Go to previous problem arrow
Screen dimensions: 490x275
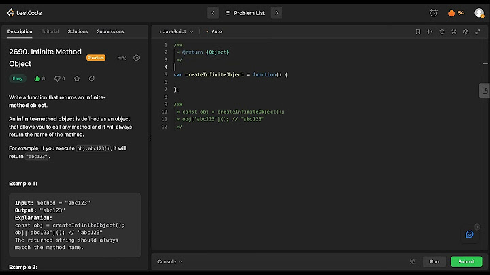(213, 13)
